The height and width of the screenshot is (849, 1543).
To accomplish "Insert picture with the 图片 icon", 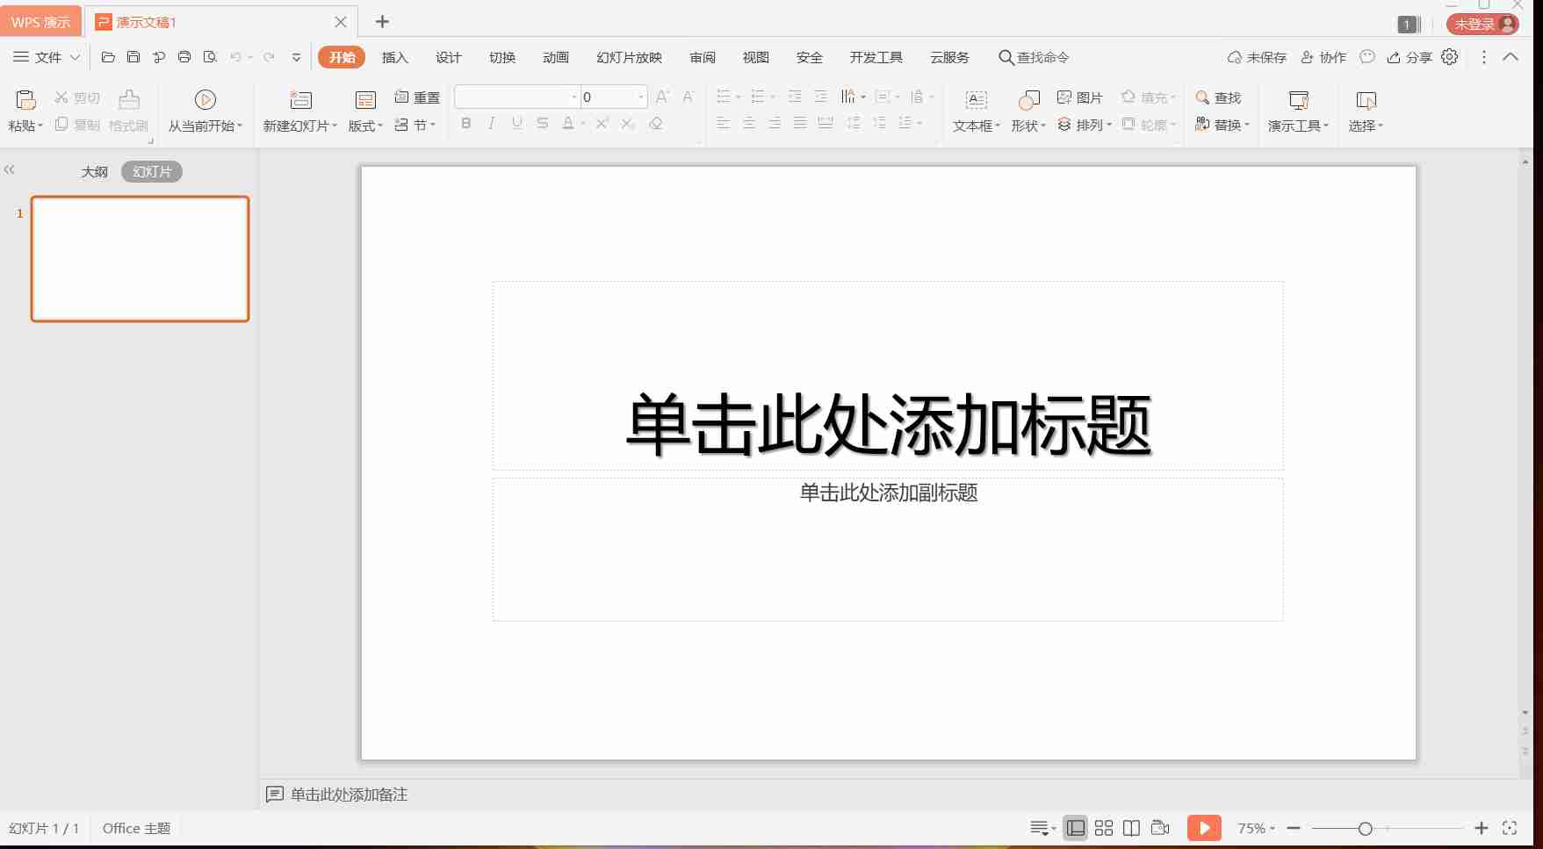I will pos(1079,97).
